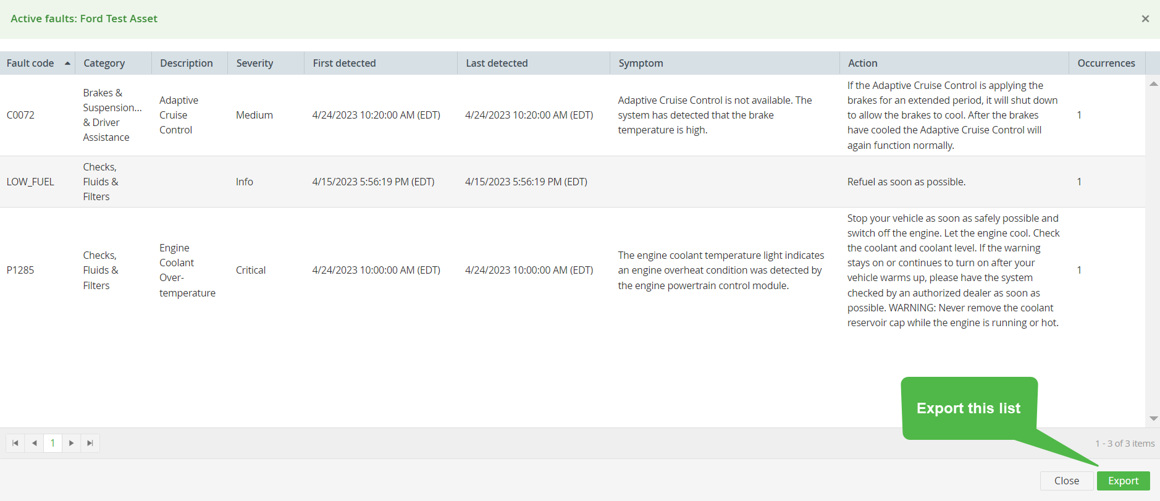Go to previous page of results

[35, 443]
